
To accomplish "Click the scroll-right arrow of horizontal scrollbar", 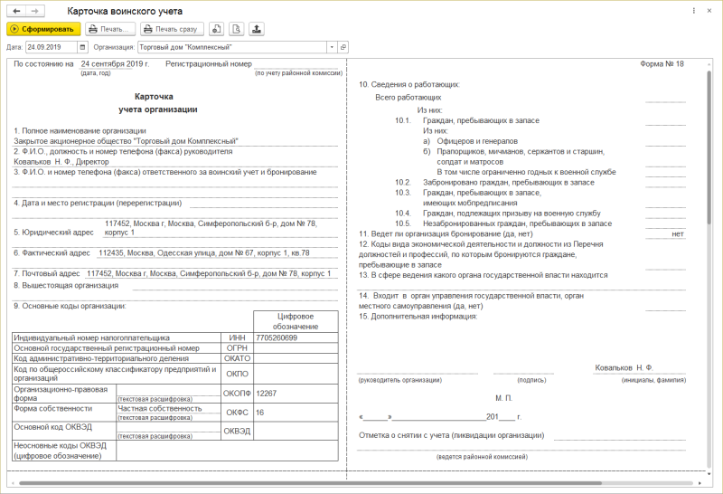I will pos(700,483).
